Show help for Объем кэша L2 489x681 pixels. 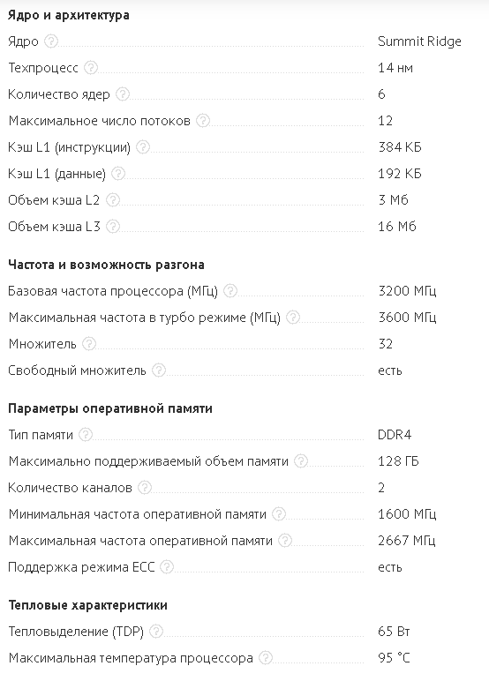pos(113,199)
